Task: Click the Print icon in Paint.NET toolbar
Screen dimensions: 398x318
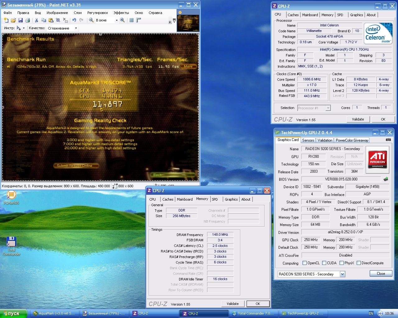Action: [x=27, y=20]
